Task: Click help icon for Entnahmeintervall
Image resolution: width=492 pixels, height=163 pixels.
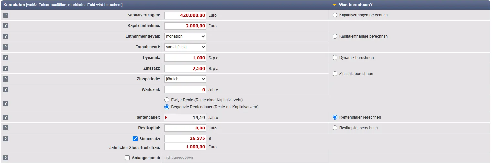Action: pyautogui.click(x=5, y=36)
